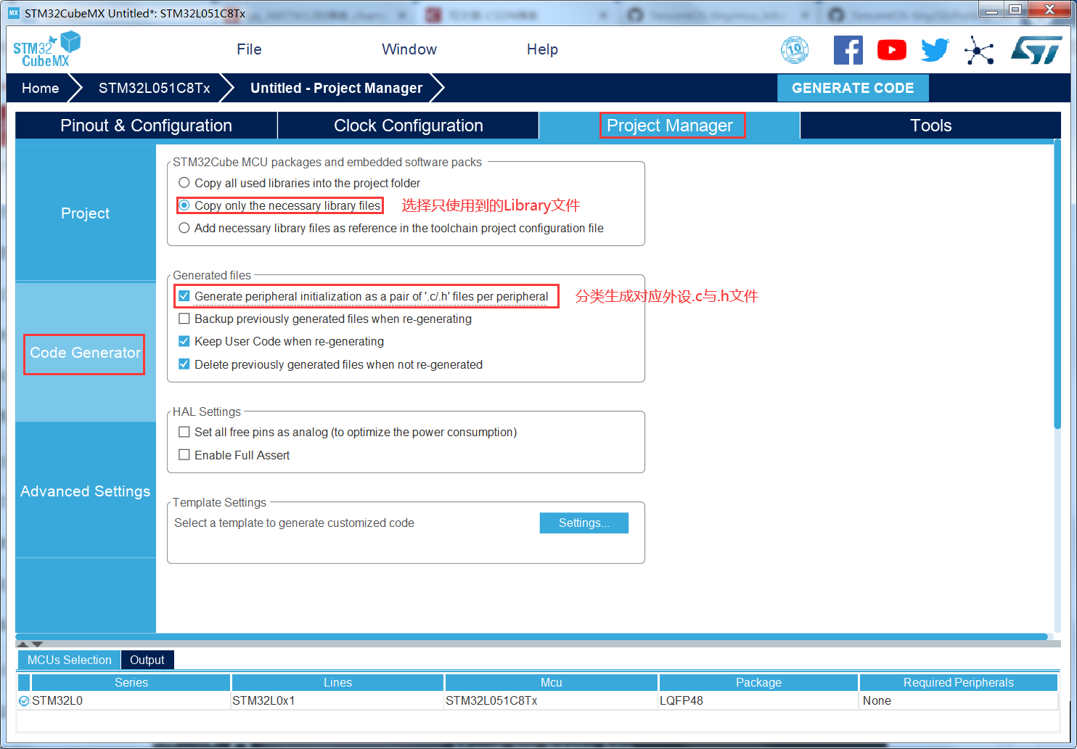Maximize the STM32CubeMX window

(x=1015, y=9)
